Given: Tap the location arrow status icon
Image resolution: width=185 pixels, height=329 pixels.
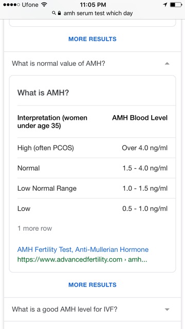Looking at the screenshot, I should pyautogui.click(x=165, y=5).
